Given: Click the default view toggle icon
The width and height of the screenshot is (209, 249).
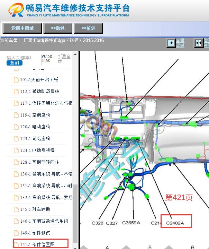Looking at the screenshot, I should tap(199, 43).
